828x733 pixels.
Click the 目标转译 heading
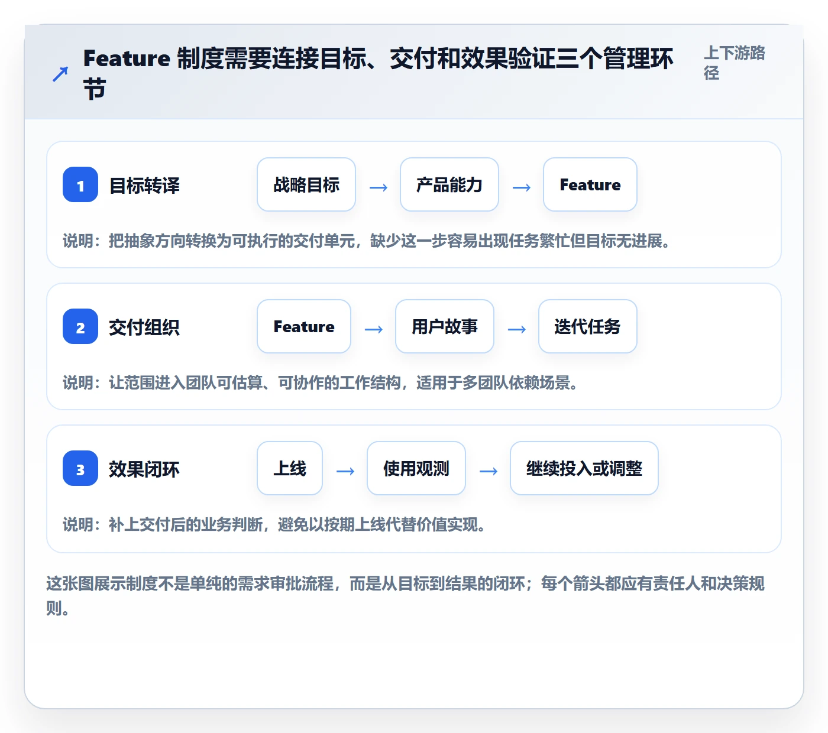click(144, 186)
